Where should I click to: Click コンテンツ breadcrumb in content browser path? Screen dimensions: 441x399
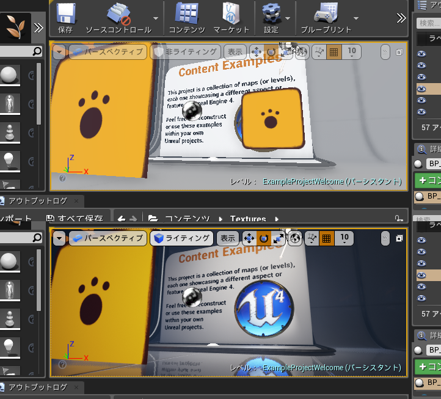[188, 218]
